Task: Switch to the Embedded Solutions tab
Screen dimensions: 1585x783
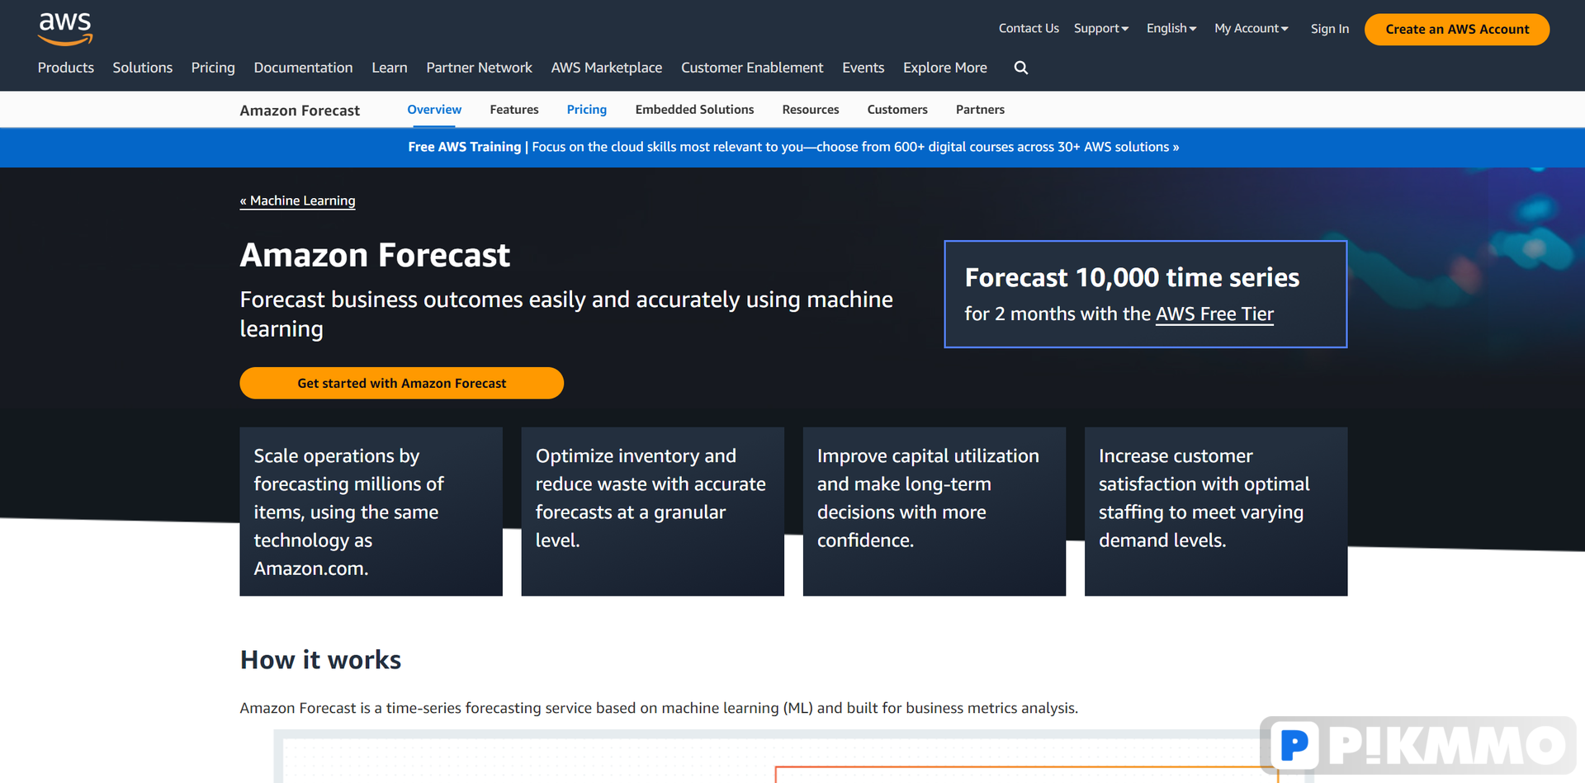Action: pyautogui.click(x=694, y=110)
